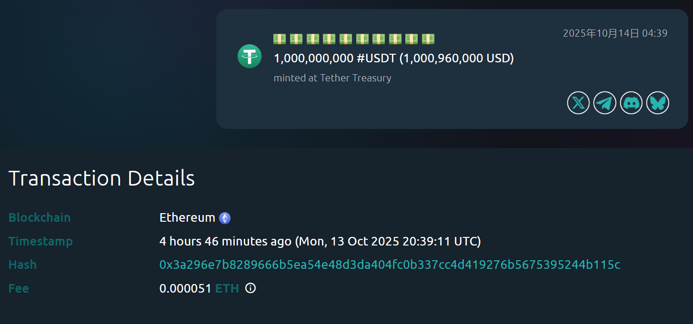This screenshot has width=693, height=324.
Task: Open the transaction hash link
Action: 390,265
